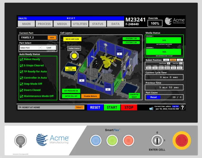Click the UserFrame value field
This screenshot has width=202, height=158.
click(x=169, y=63)
